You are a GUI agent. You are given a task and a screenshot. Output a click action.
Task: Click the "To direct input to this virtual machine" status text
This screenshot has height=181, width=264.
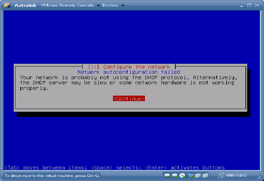(52, 176)
